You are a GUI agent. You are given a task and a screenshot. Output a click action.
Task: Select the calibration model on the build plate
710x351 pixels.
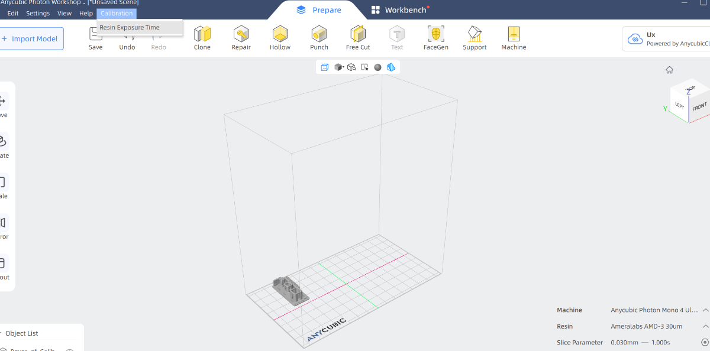tap(291, 290)
